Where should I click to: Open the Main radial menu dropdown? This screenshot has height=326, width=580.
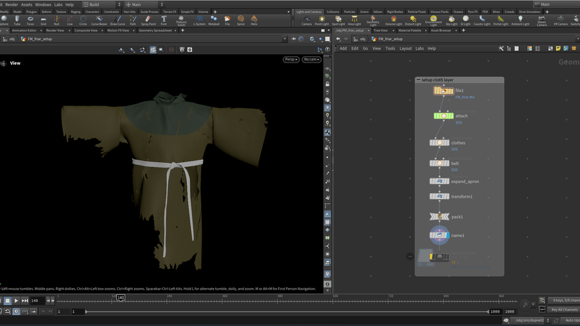(144, 5)
